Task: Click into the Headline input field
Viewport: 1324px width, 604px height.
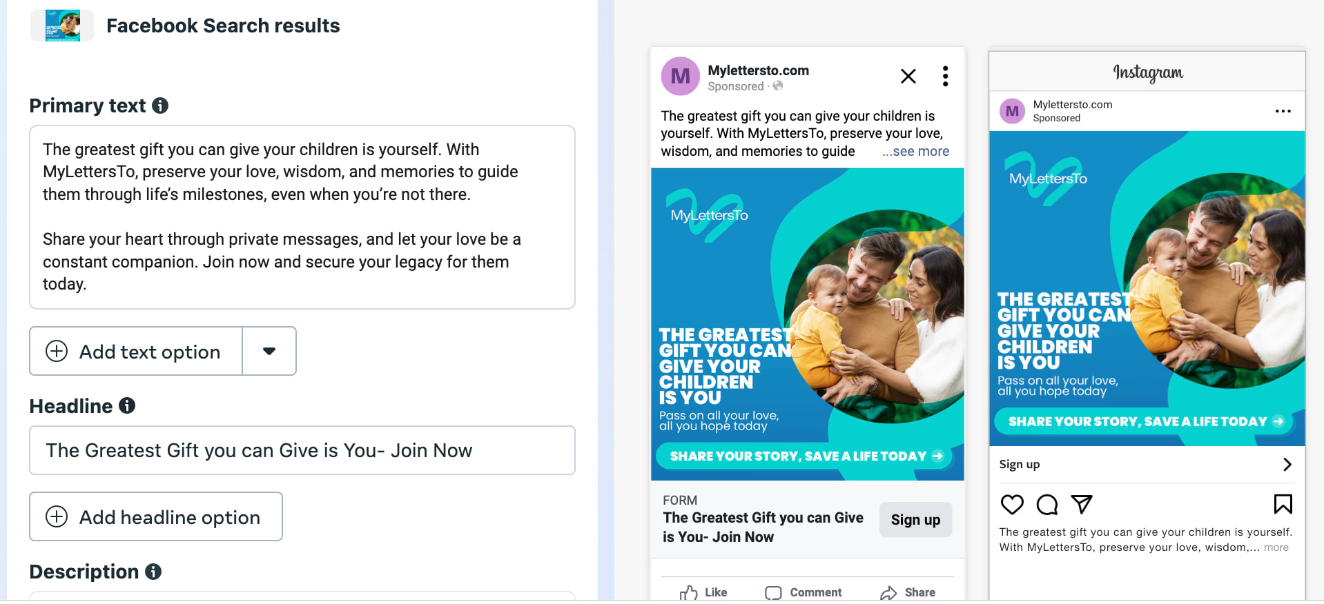Action: [x=302, y=450]
